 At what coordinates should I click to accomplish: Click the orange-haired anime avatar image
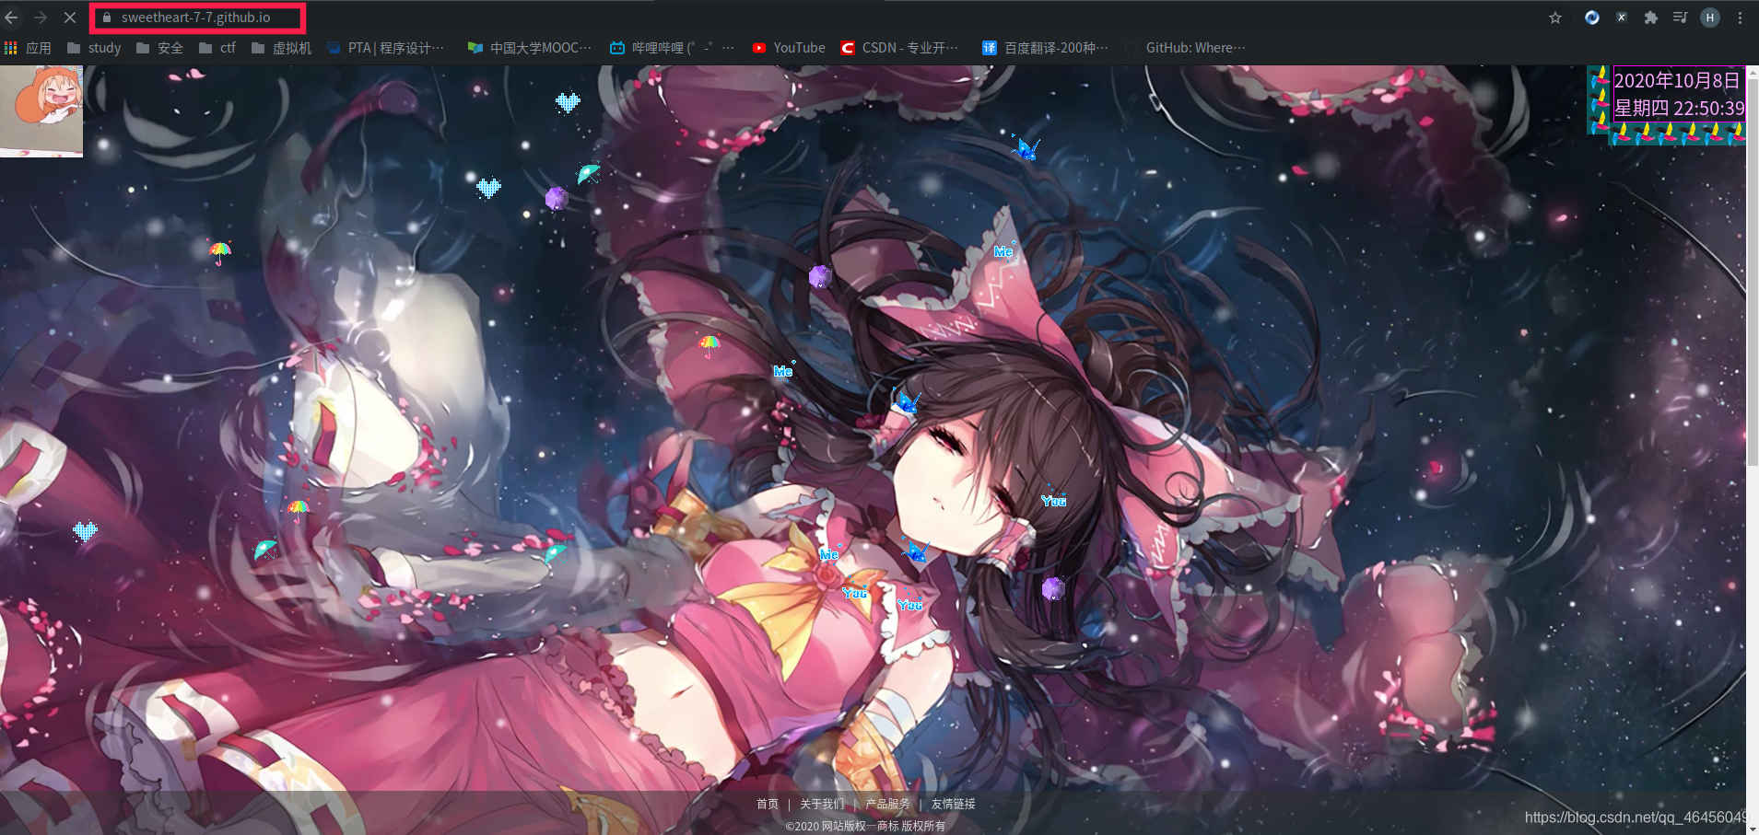coord(41,111)
